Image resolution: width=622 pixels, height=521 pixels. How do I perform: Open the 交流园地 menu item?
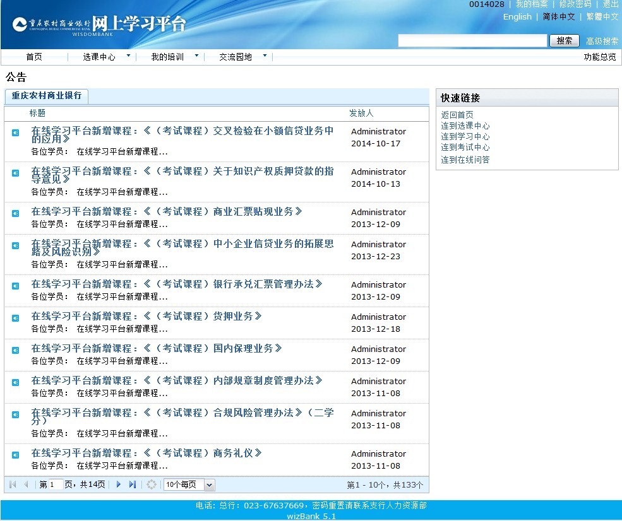(236, 57)
